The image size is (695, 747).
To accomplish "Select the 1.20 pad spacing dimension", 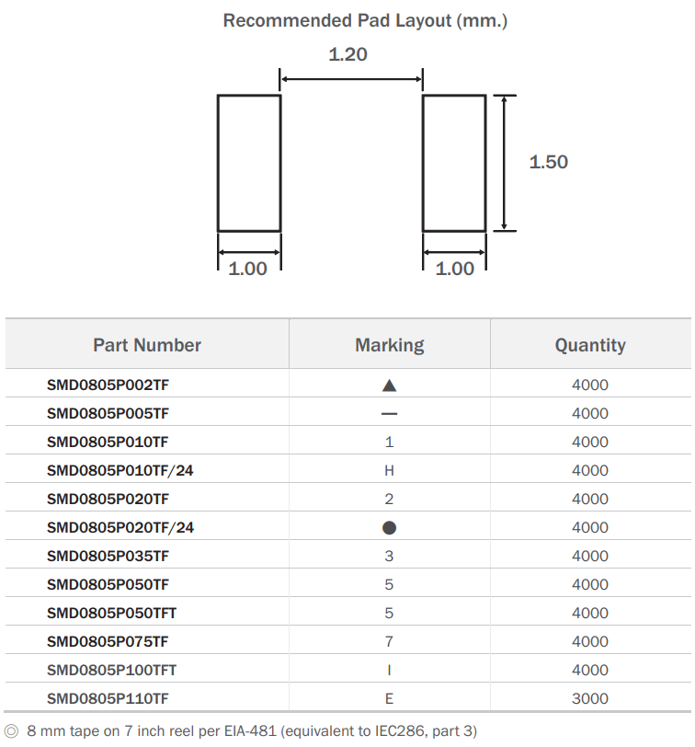I will coord(347,54).
